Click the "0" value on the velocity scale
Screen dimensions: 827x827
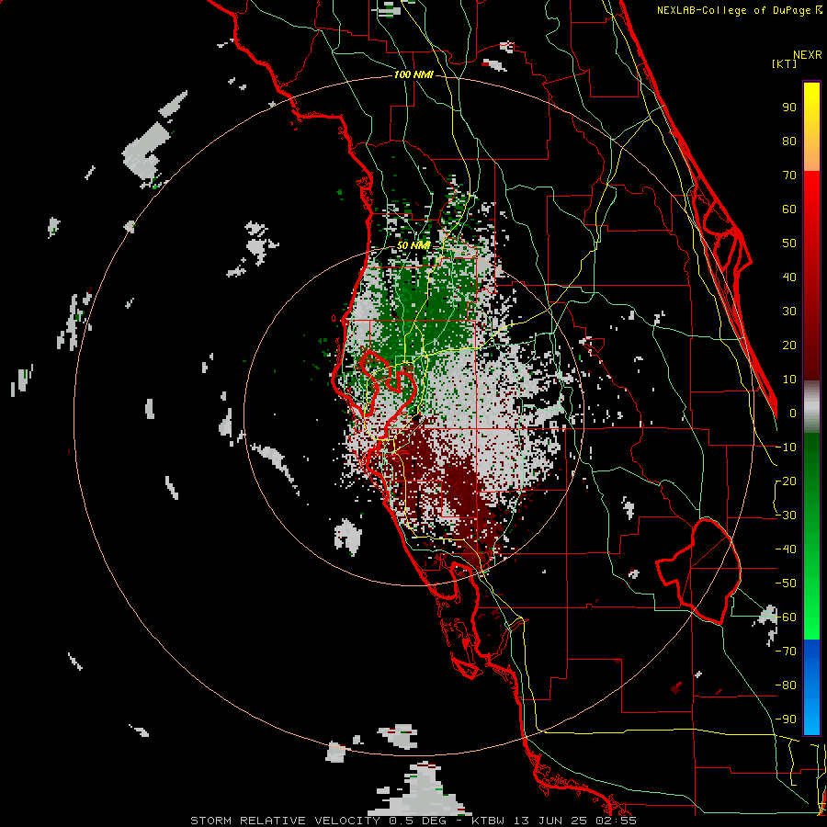pyautogui.click(x=793, y=413)
